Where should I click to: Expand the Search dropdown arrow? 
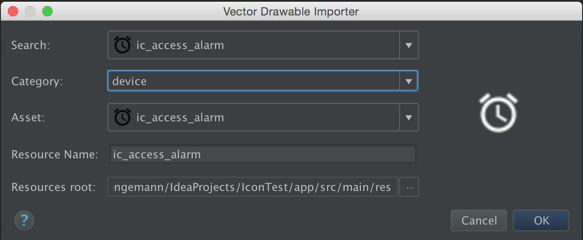tap(409, 45)
